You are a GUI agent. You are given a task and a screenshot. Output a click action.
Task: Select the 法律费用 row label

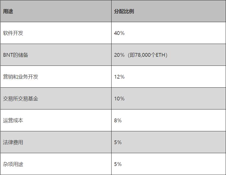(13, 143)
